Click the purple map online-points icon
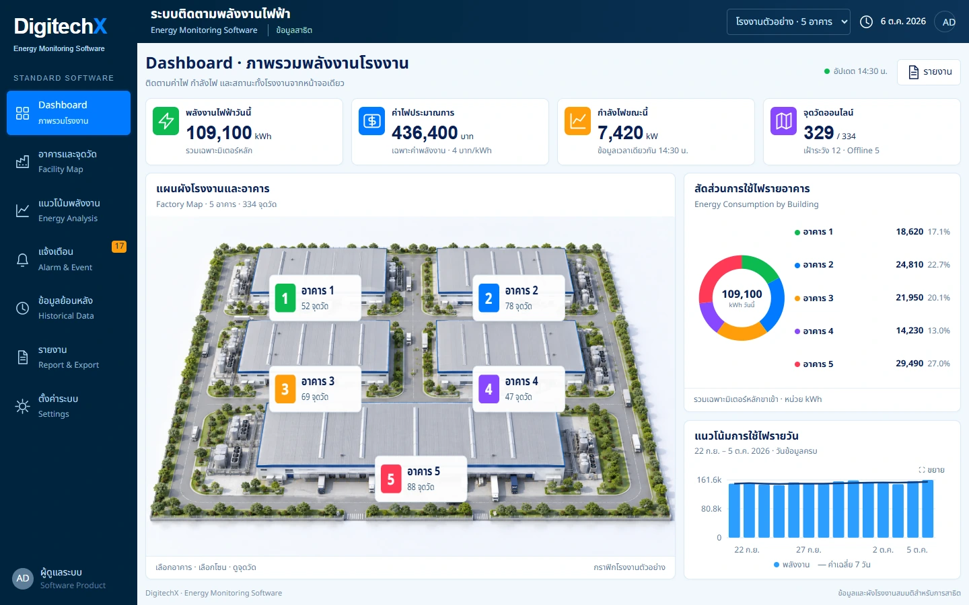 coord(783,121)
